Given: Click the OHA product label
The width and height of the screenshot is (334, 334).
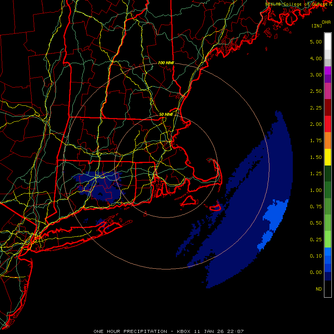Looking at the screenshot, I should pyautogui.click(x=326, y=22).
